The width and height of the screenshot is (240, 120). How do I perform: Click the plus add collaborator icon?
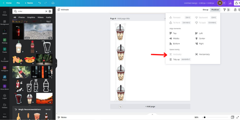[x=224, y=3]
